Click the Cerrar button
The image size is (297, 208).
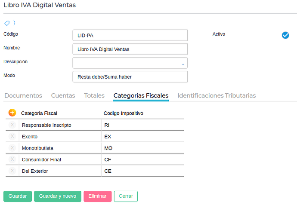pyautogui.click(x=126, y=196)
